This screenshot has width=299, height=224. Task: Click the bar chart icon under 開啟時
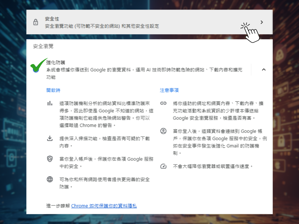[50, 103]
